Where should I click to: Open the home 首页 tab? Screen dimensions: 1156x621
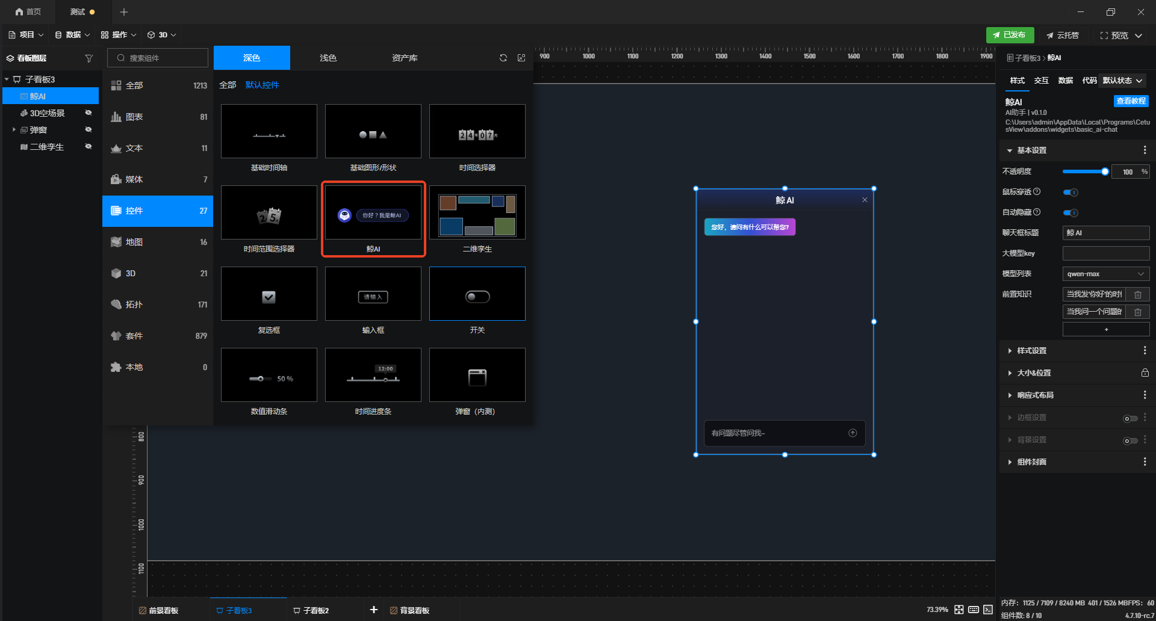tap(28, 11)
